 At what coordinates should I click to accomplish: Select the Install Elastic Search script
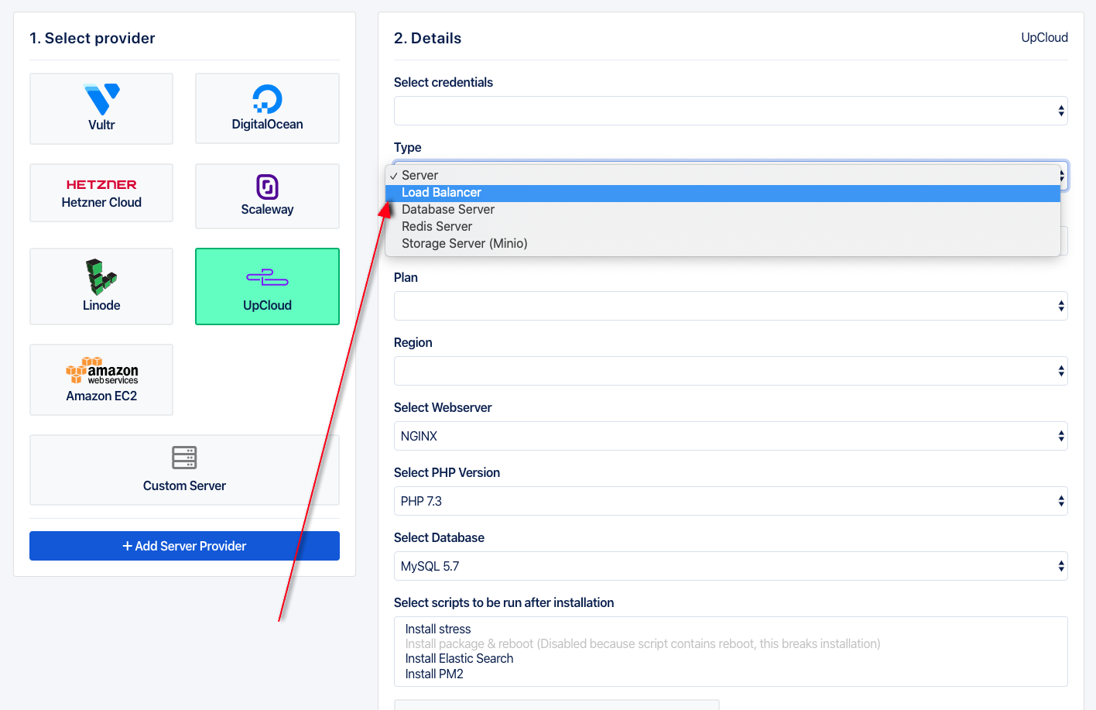pyautogui.click(x=459, y=659)
